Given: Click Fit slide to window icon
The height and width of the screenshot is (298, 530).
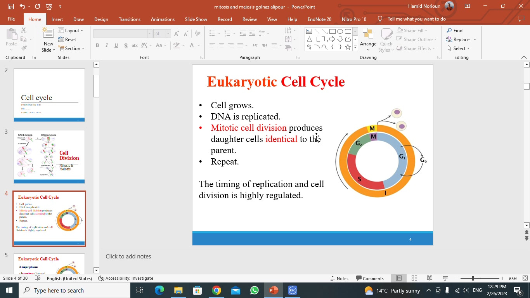Looking at the screenshot, I should 525,278.
